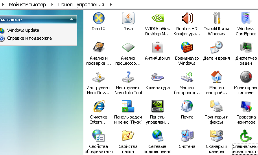Open Инструмент Nero DriveSpeed icon
The height and width of the screenshot is (155, 258).
99,77
